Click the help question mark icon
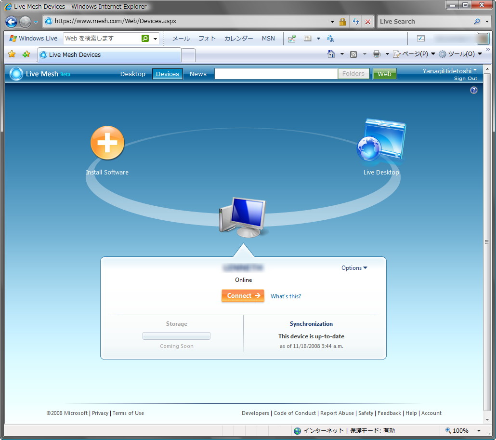Image resolution: width=496 pixels, height=440 pixels. pyautogui.click(x=473, y=90)
